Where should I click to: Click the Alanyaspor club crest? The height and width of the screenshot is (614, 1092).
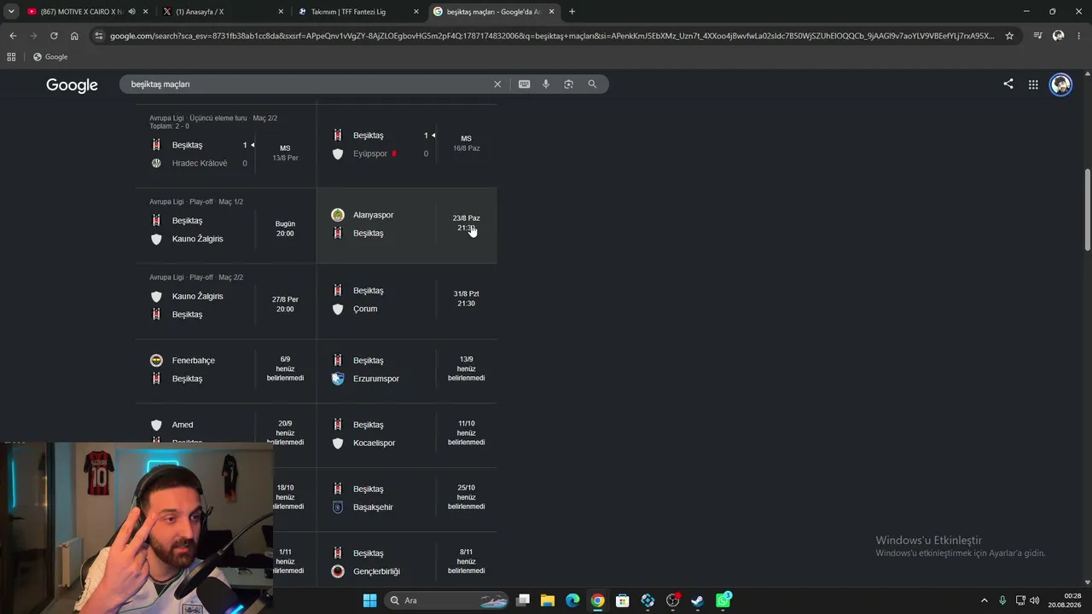coord(338,215)
